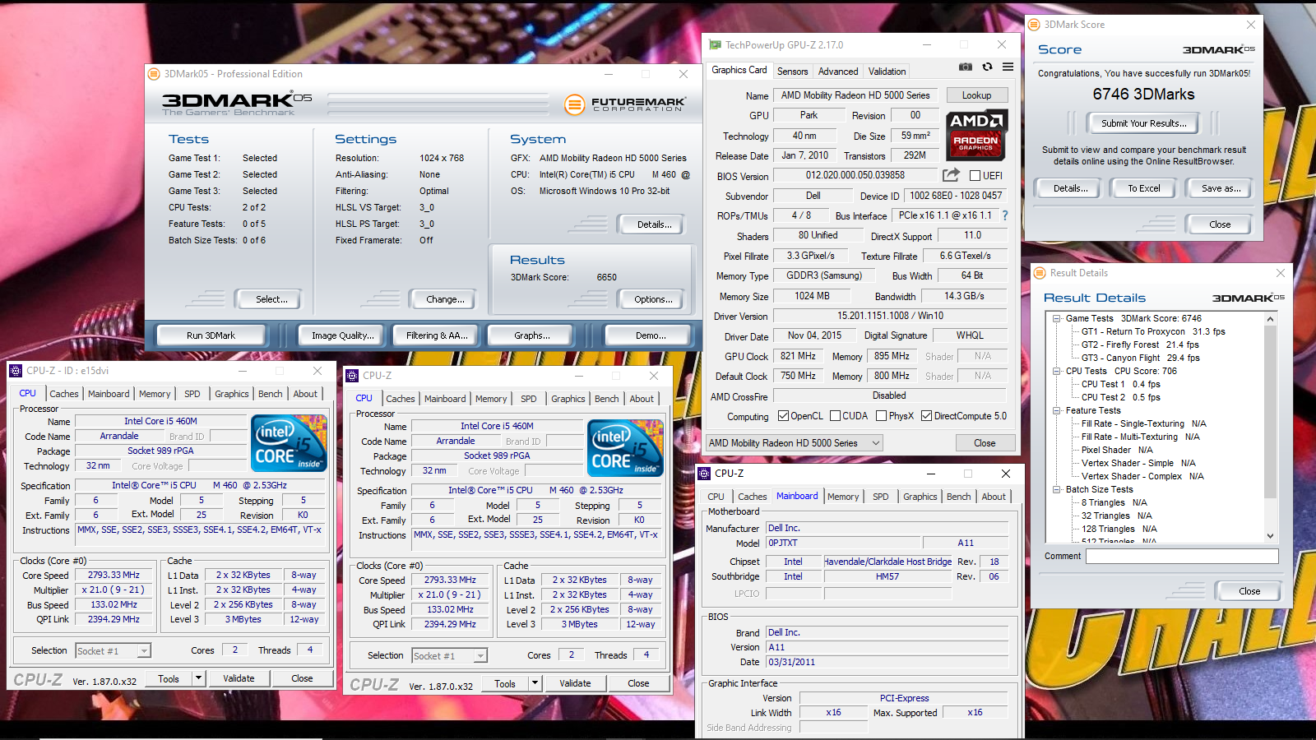Collapse the Feature Tests tree node
The image size is (1316, 740).
tap(1057, 410)
